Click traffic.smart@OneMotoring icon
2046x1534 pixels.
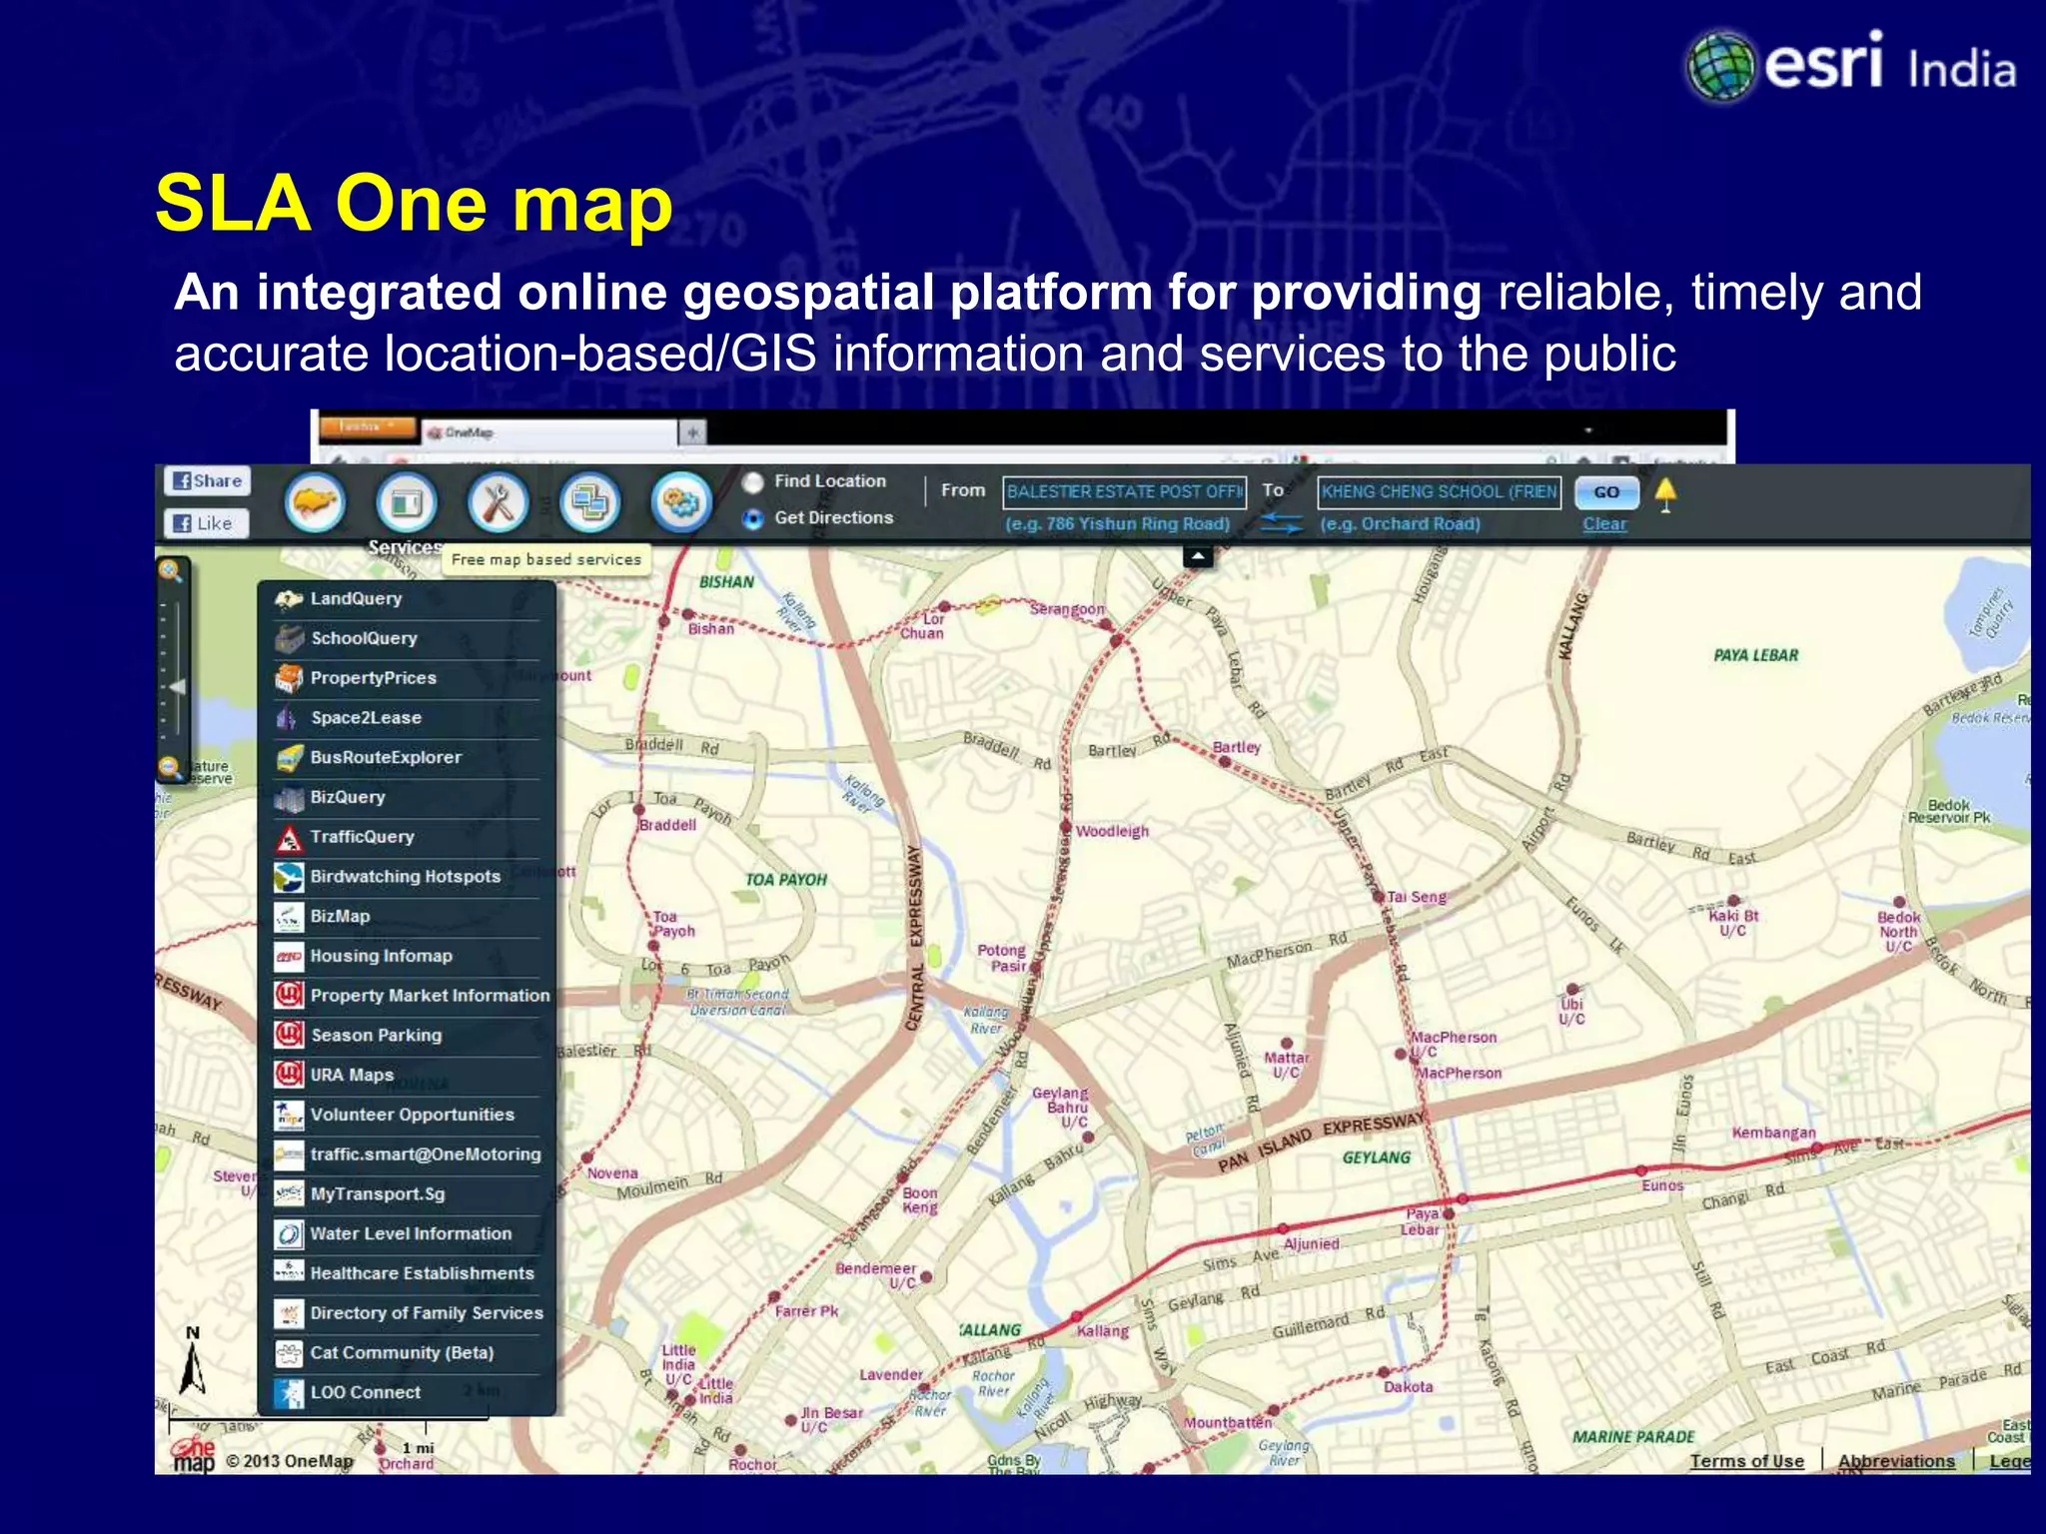289,1154
